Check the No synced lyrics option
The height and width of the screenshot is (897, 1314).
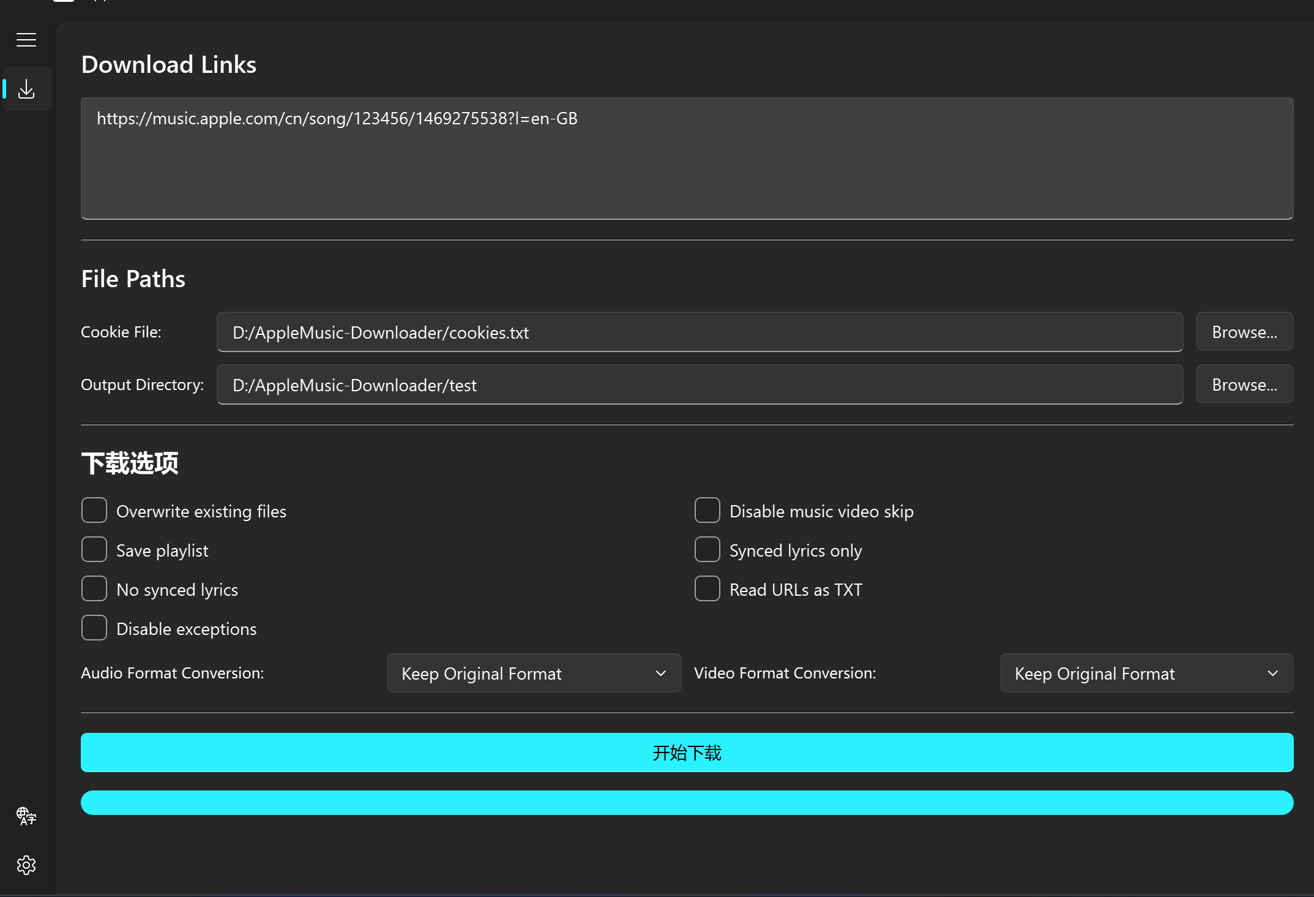pos(94,589)
